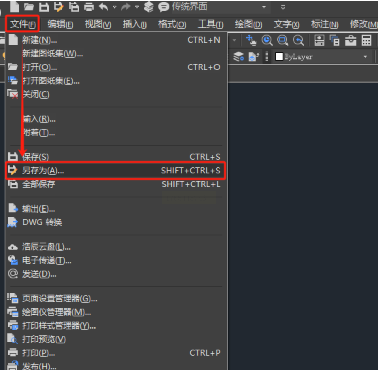The width and height of the screenshot is (378, 370).
Task: Click the Tool palettes toolbox icon
Action: pyautogui.click(x=350, y=40)
